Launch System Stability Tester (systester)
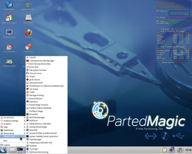The height and width of the screenshot is (154, 192). pyautogui.click(x=47, y=136)
